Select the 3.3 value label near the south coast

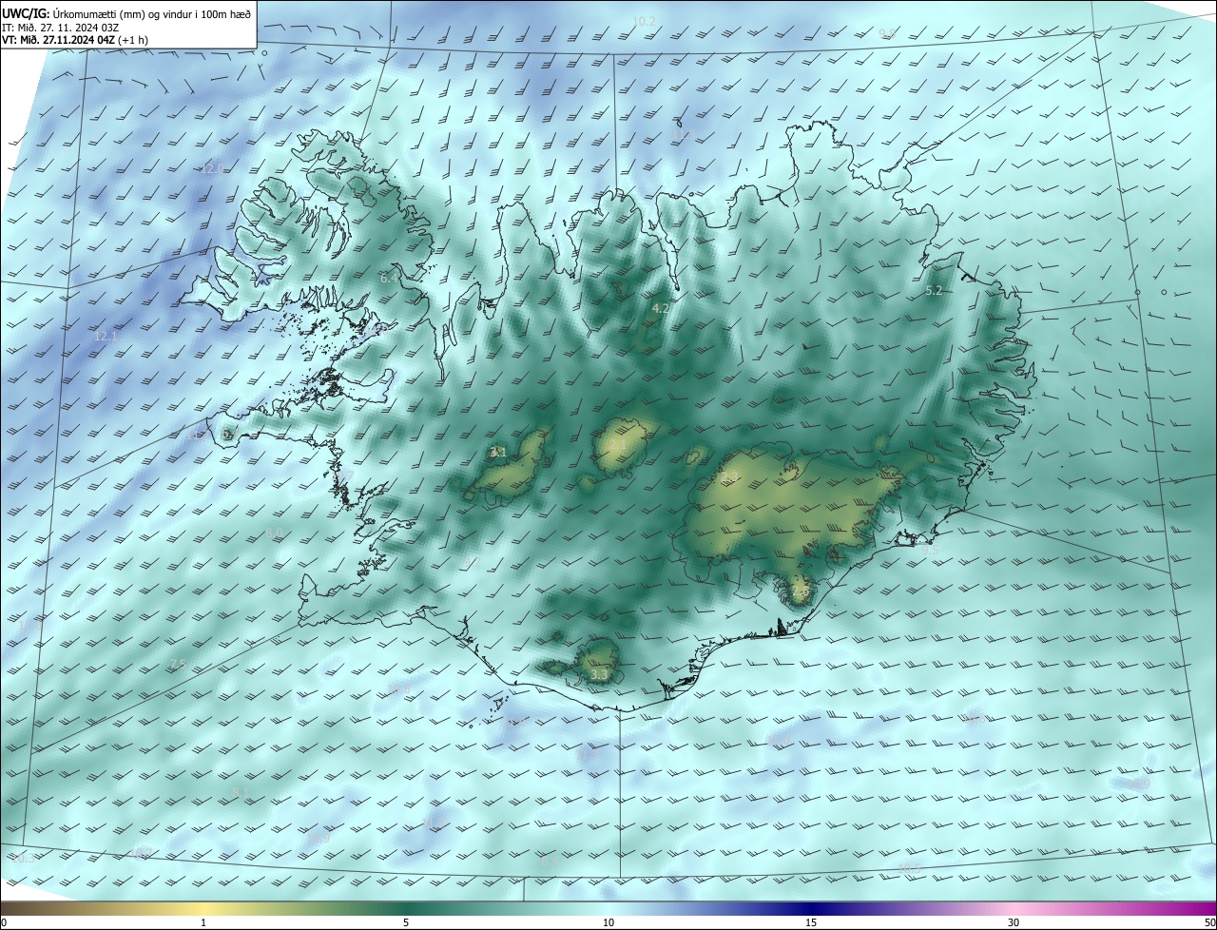599,674
